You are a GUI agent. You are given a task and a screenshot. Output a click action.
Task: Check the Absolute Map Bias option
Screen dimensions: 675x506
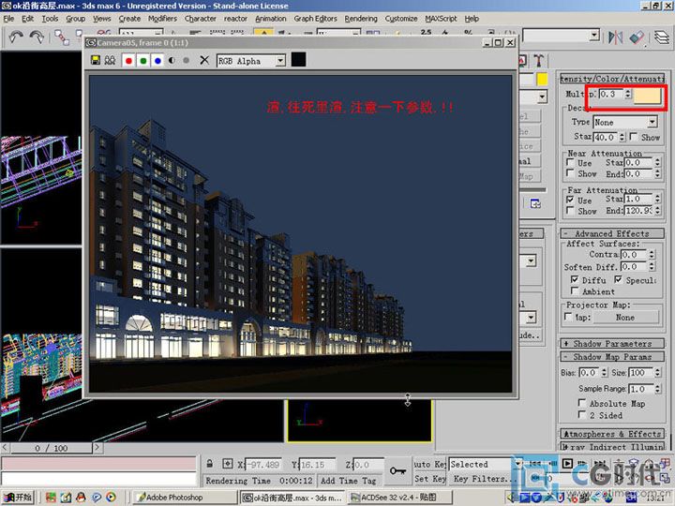click(x=581, y=403)
